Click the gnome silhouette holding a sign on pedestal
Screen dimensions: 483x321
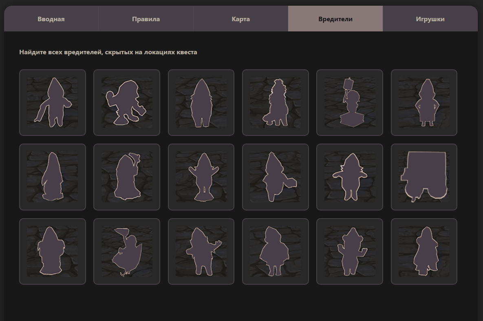point(350,102)
